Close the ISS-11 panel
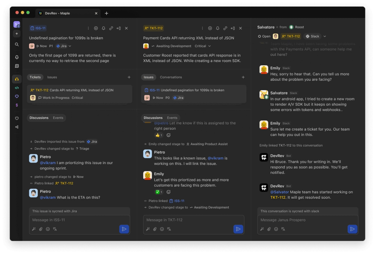The image size is (375, 254). tap(126, 28)
